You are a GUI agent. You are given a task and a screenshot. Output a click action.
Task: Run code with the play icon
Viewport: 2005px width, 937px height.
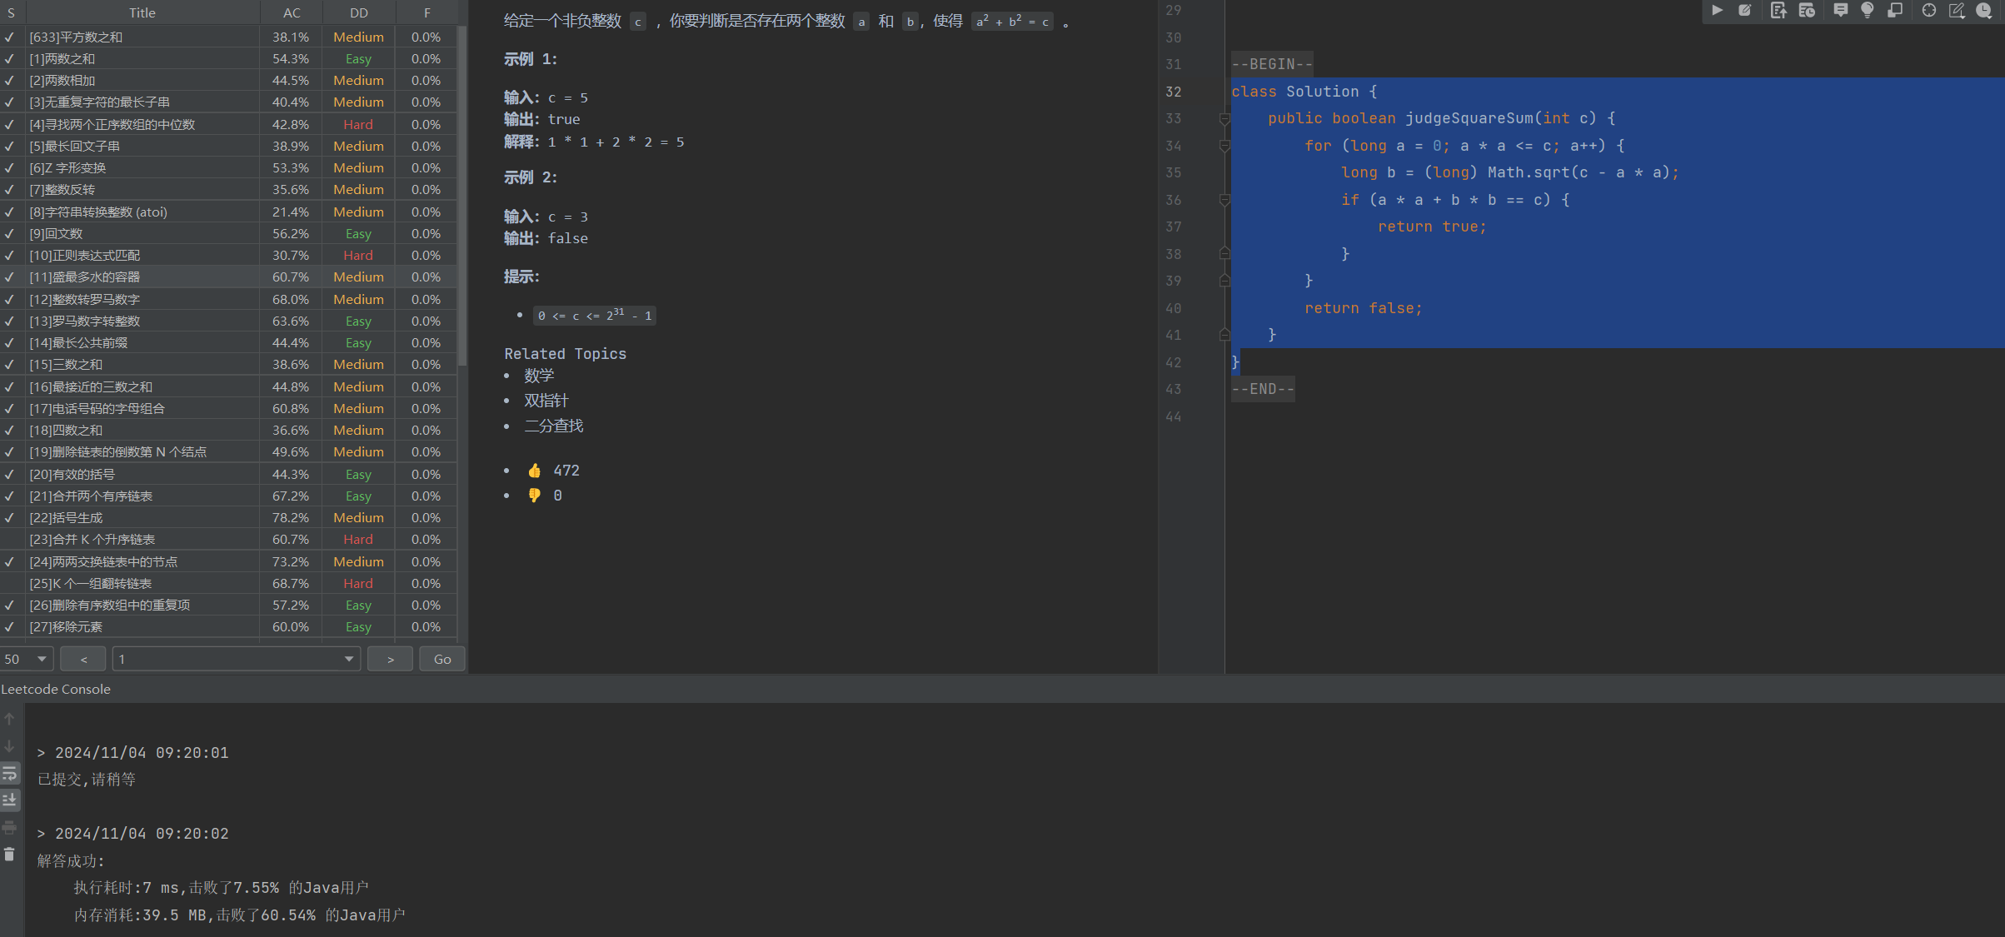click(1717, 10)
